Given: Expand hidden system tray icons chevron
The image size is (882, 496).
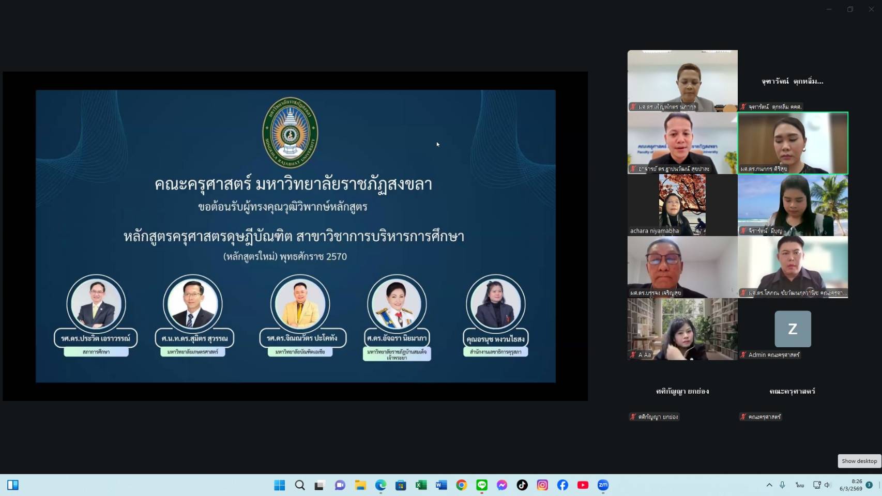Looking at the screenshot, I should point(769,485).
